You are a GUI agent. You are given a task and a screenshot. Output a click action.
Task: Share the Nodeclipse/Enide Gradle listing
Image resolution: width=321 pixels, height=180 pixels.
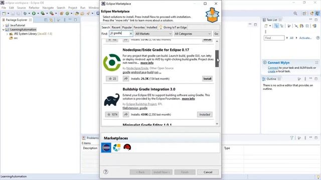(126, 78)
